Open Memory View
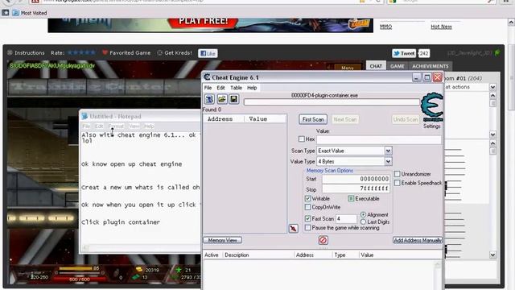 tap(222, 240)
